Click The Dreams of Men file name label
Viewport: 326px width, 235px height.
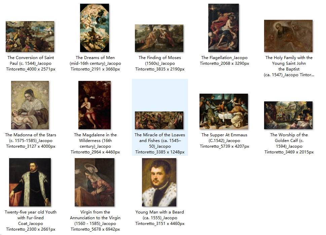click(95, 63)
